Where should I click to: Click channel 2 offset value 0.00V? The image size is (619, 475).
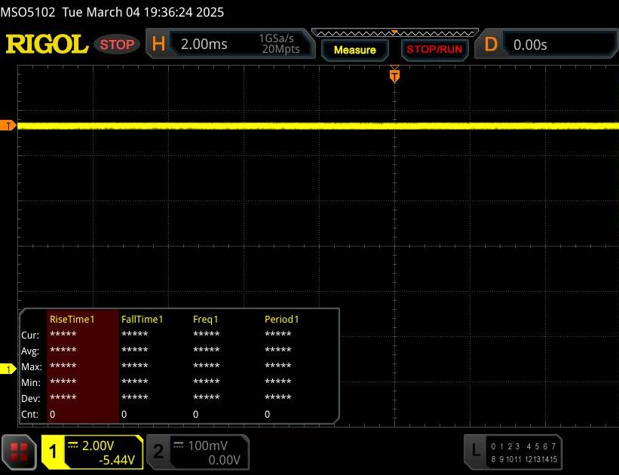click(224, 460)
